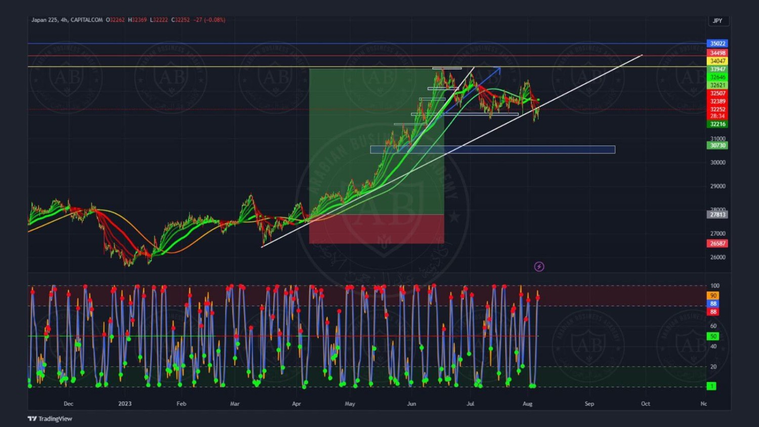
Task: Click the blue 88 oscillator value label
Action: 713,304
